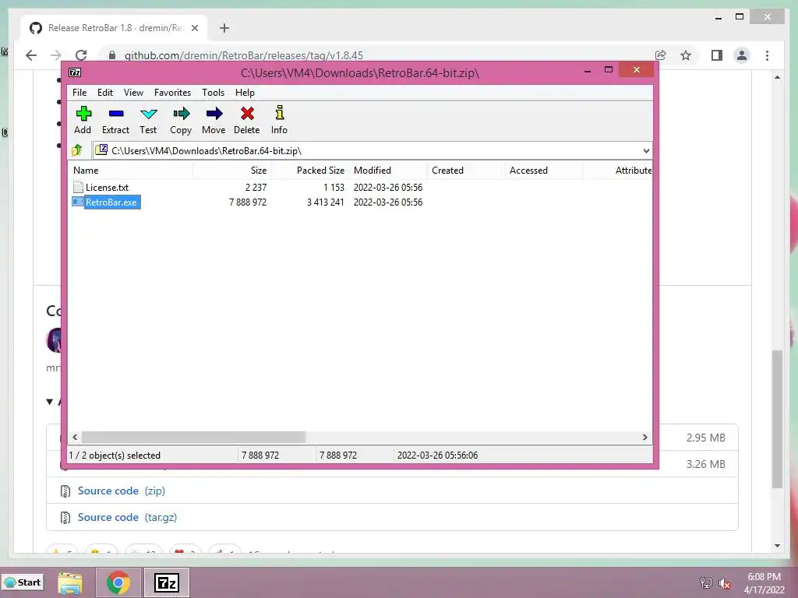Close the Release RetroBar tab
The image size is (798, 598).
tap(194, 28)
